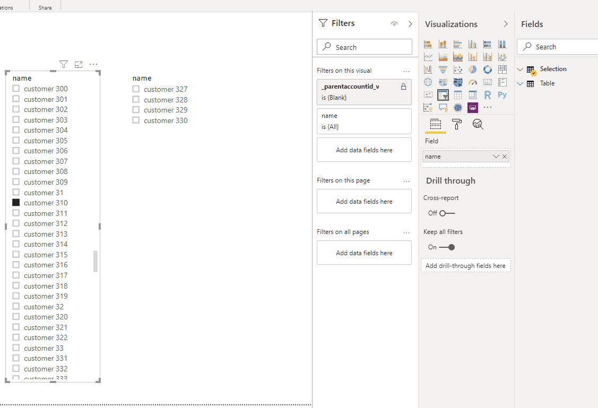Viewport: 598px width, 408px height.
Task: Select the gauge visual
Action: click(473, 82)
